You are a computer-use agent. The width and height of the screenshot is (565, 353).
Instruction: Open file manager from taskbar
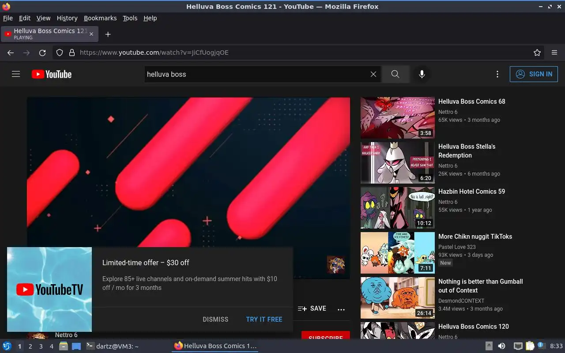click(64, 346)
